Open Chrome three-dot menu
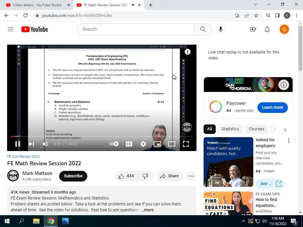The height and width of the screenshot is (227, 303). click(296, 15)
